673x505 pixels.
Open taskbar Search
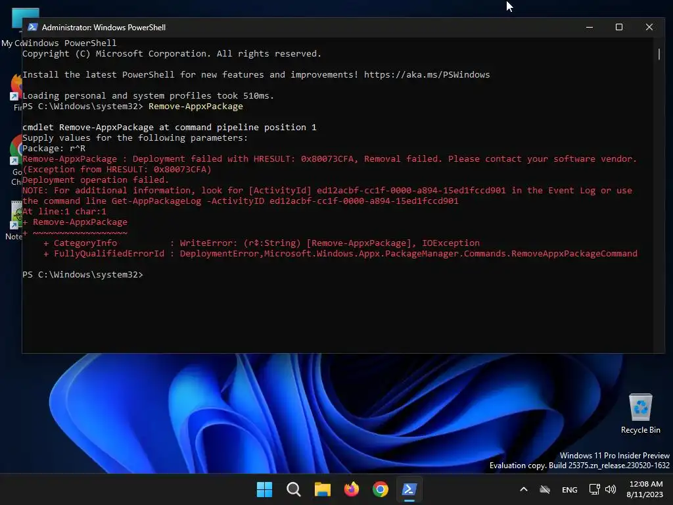294,489
